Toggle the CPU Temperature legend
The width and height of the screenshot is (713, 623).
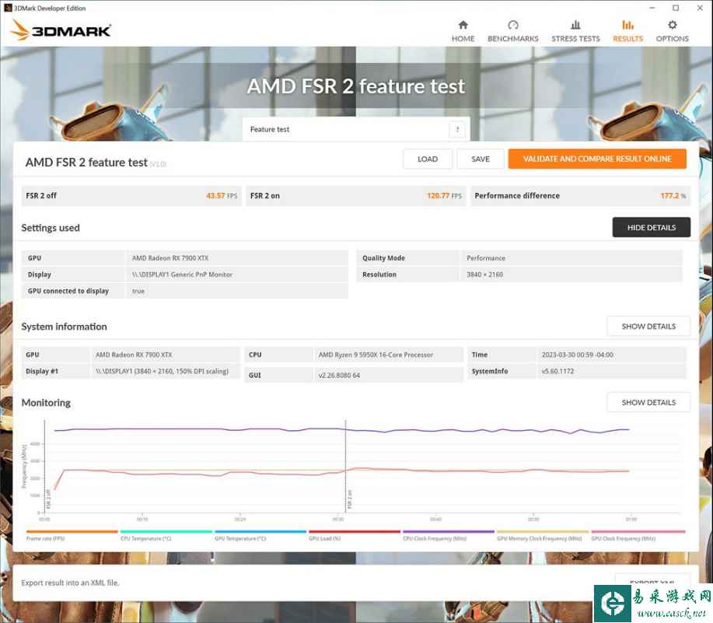pos(166,535)
